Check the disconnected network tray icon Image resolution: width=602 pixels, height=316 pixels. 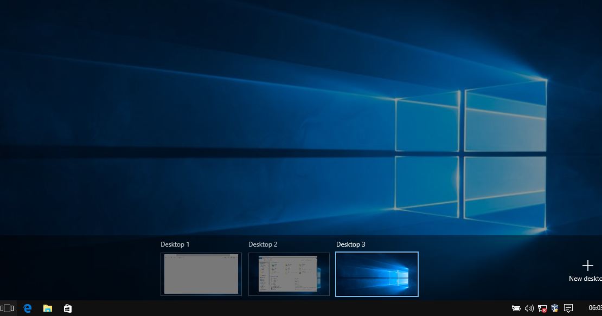click(542, 308)
